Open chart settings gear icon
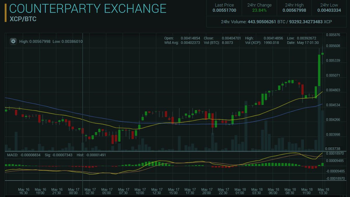This screenshot has width=350, height=197. [x=13, y=41]
